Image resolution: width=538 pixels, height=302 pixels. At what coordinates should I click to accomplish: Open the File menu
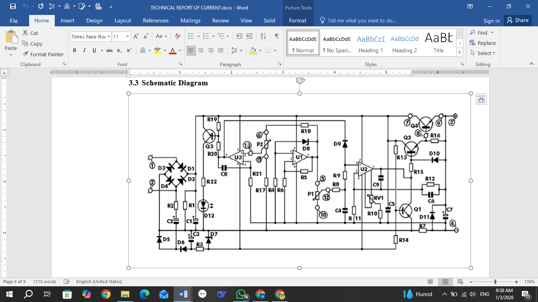pyautogui.click(x=14, y=20)
